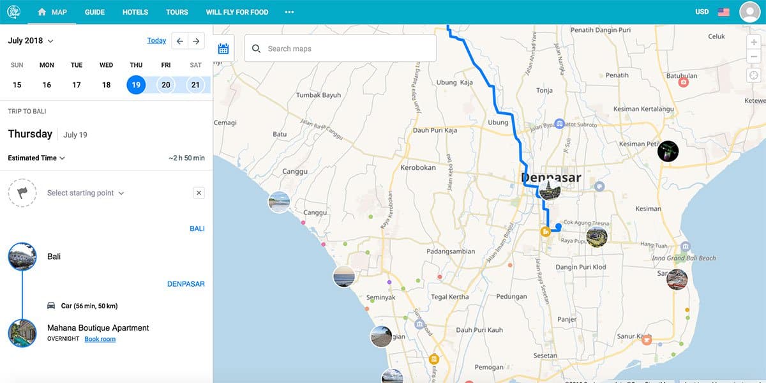The image size is (766, 383).
Task: Select Sunday 15 in the calendar
Action: coord(17,85)
